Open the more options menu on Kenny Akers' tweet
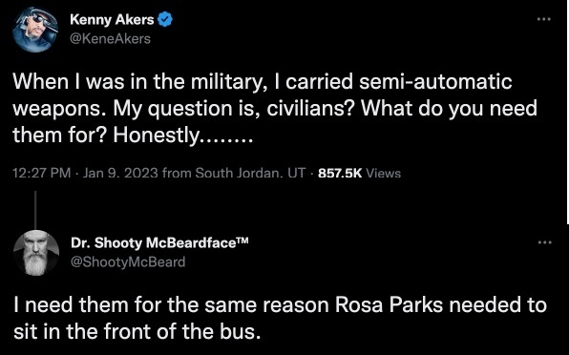569x355 pixels. point(544,19)
